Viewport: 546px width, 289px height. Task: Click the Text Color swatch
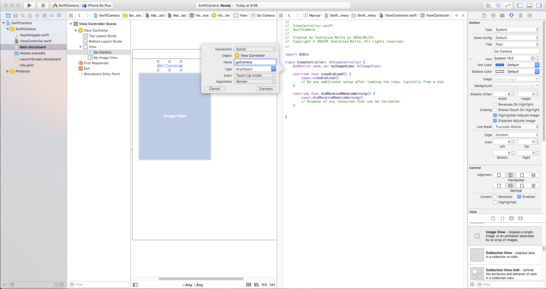click(500, 65)
